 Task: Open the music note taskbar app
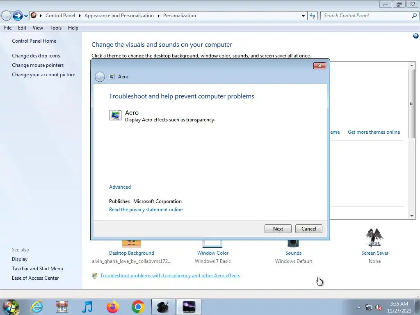[x=87, y=307]
